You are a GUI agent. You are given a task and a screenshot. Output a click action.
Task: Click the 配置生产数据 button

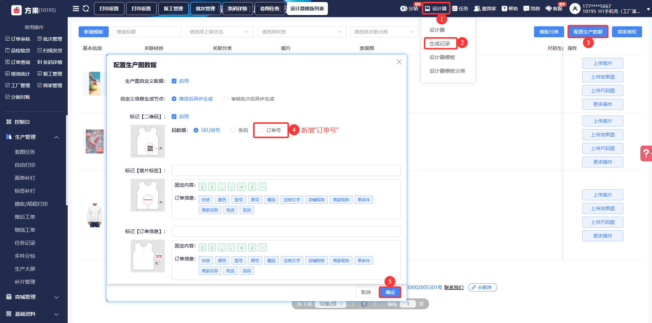pyautogui.click(x=588, y=32)
